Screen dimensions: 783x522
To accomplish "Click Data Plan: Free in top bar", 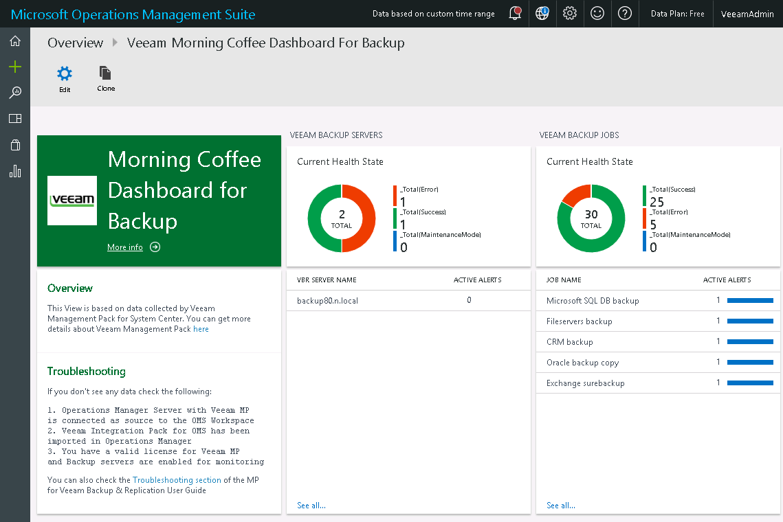I will coord(678,14).
